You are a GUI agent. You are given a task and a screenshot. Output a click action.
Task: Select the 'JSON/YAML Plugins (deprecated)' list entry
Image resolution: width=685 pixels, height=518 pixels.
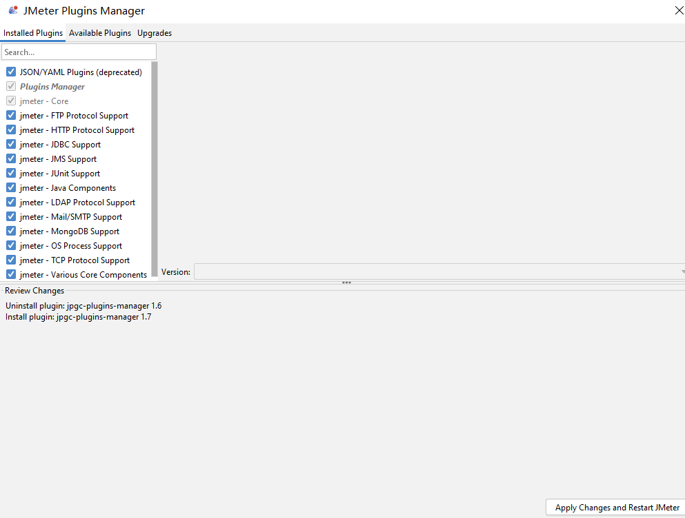[x=81, y=72]
